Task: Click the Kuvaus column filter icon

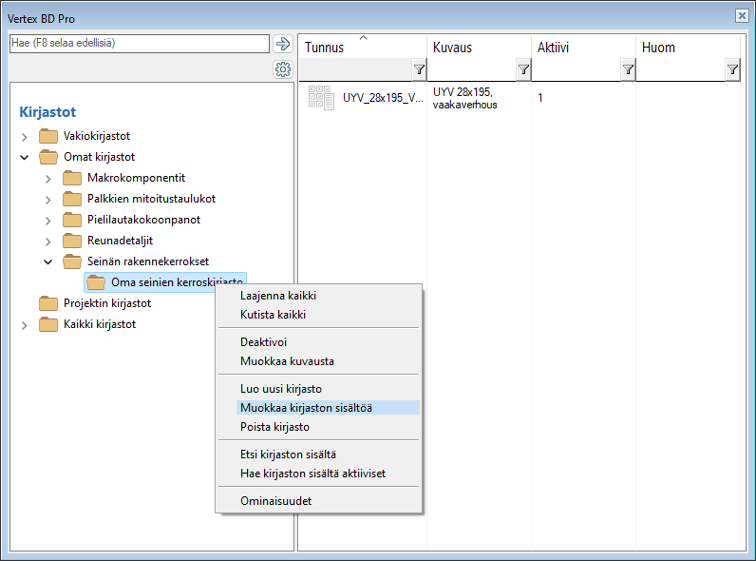Action: (523, 69)
